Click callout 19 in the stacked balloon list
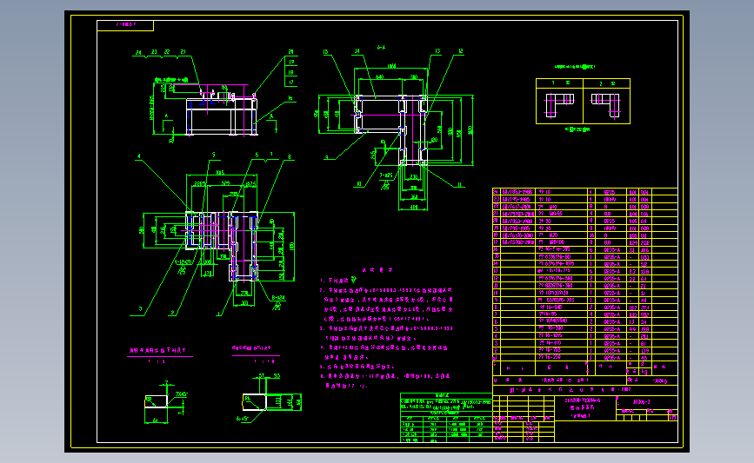754x463 pixels. [x=291, y=62]
